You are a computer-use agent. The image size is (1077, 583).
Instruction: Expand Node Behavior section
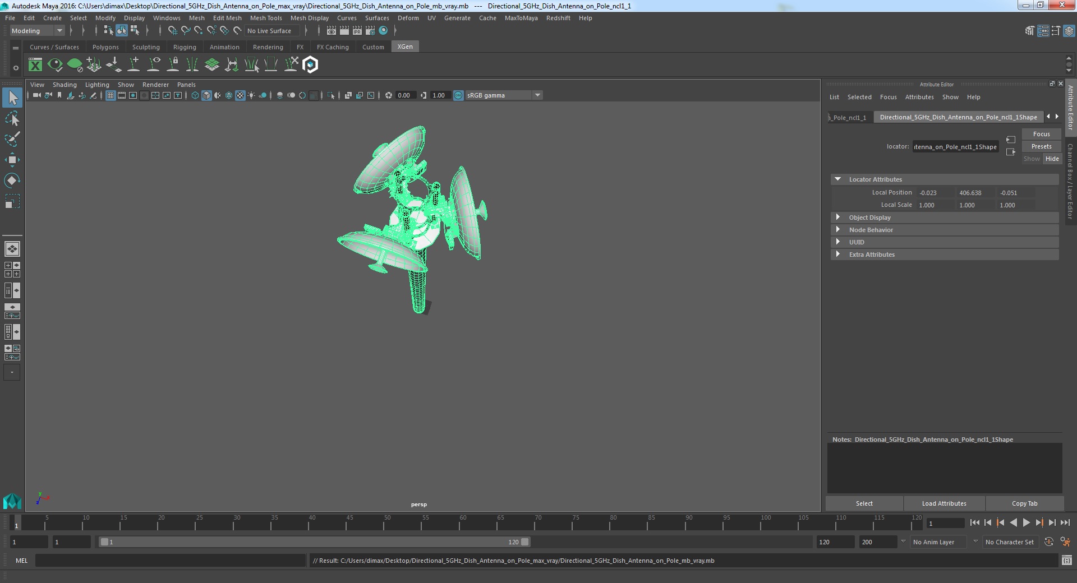pos(838,230)
